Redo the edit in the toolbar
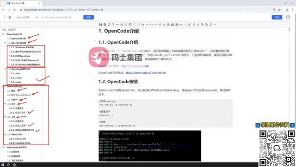The width and height of the screenshot is (296, 167). point(185,25)
